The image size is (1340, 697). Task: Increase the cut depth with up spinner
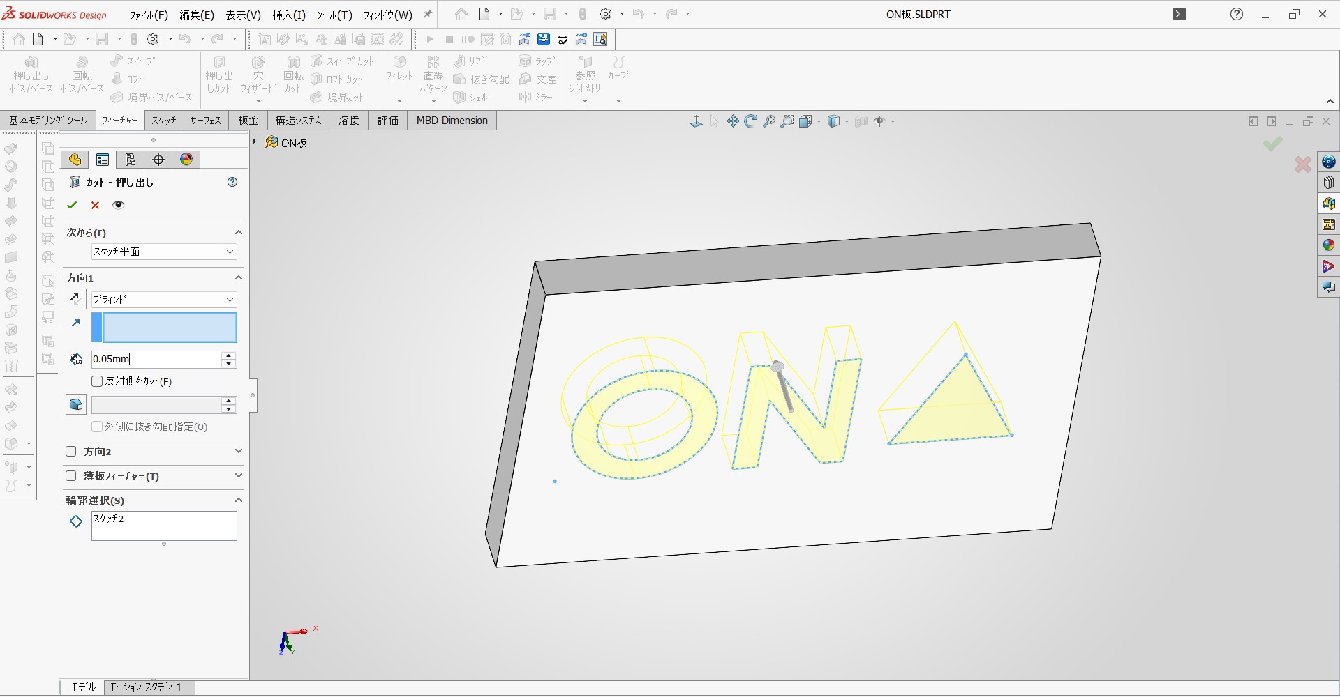point(229,355)
